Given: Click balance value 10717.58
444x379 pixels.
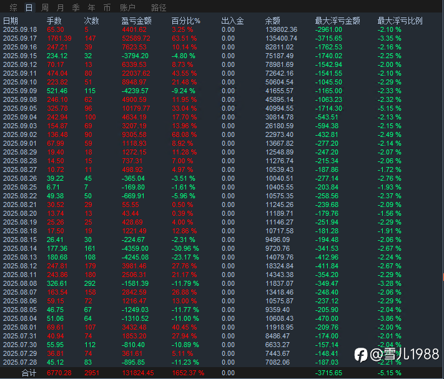Looking at the screenshot, I should 280,231.
